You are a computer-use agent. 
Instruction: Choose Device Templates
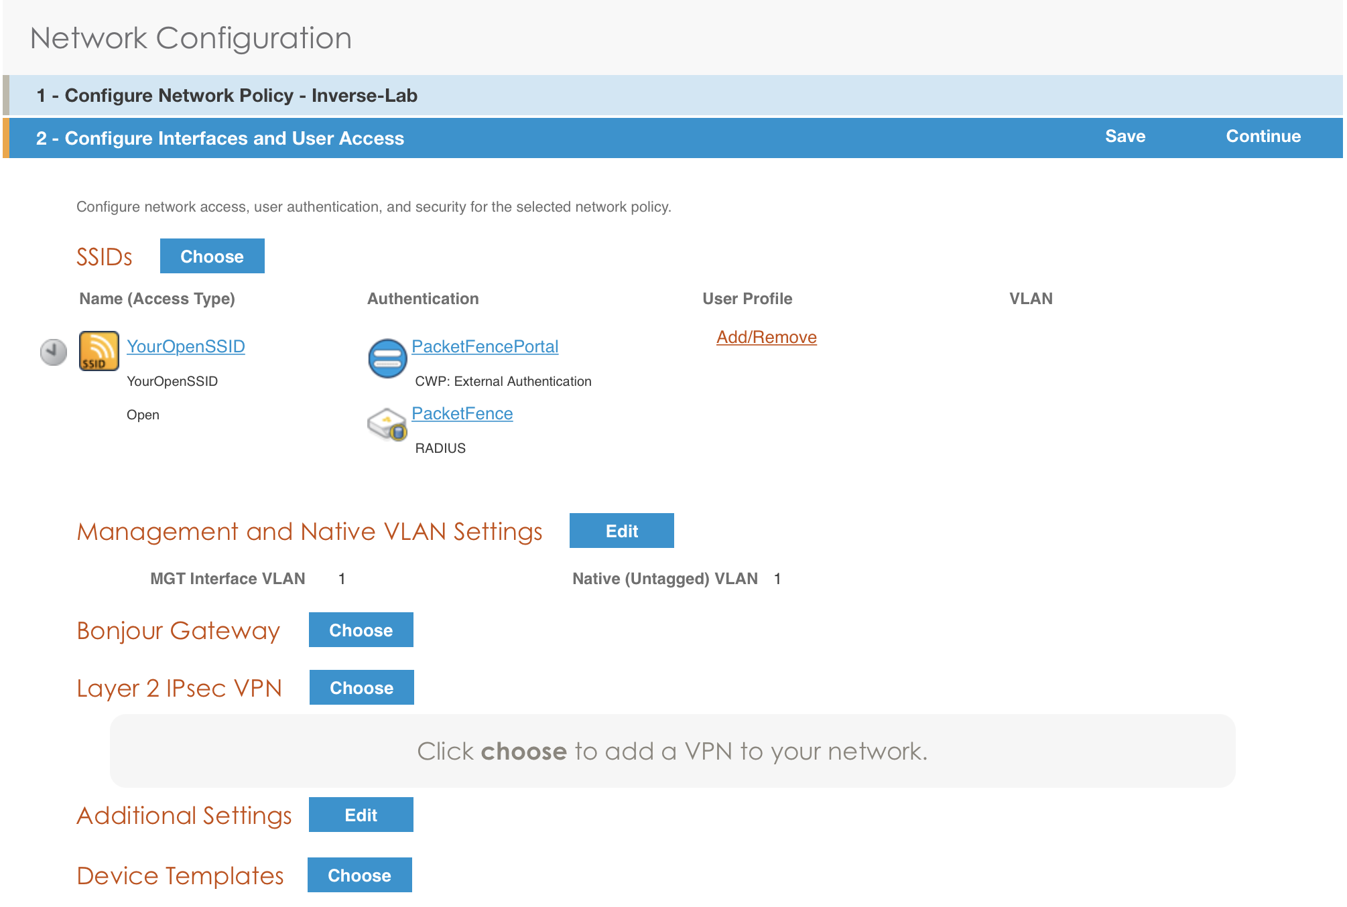[359, 875]
